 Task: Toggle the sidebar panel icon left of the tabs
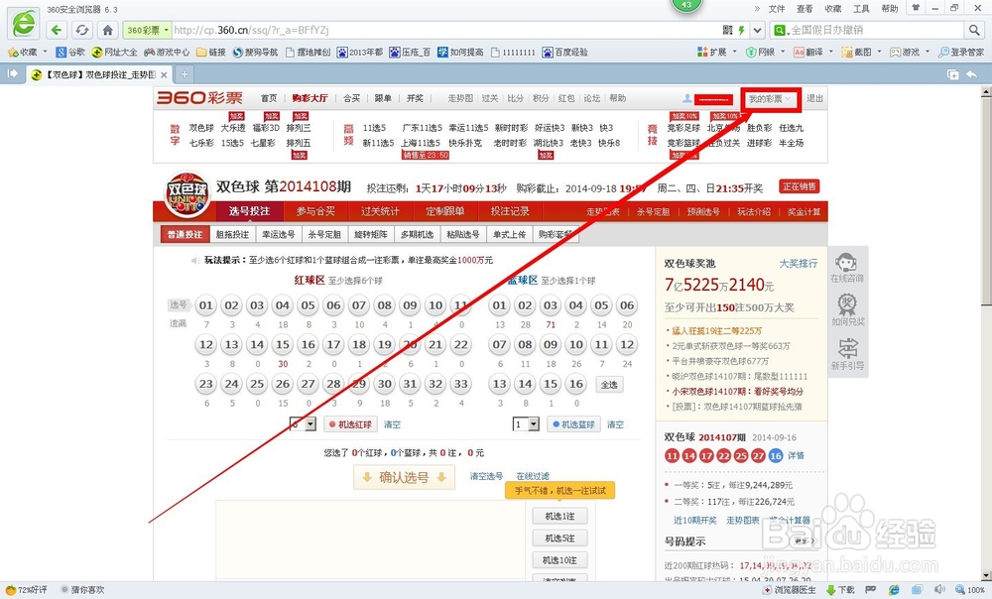tap(12, 74)
